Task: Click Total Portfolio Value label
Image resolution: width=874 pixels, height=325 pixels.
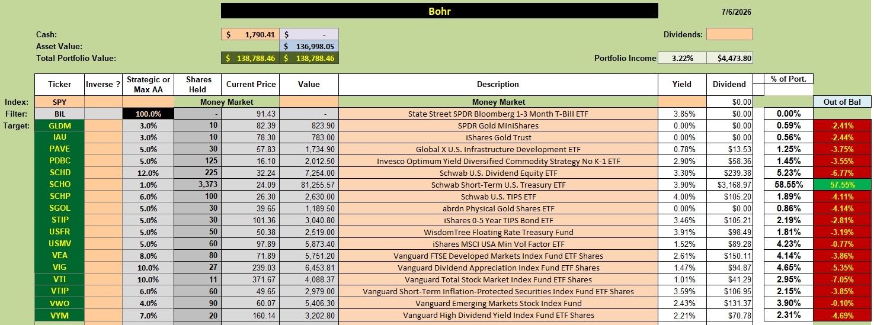Action: (76, 58)
